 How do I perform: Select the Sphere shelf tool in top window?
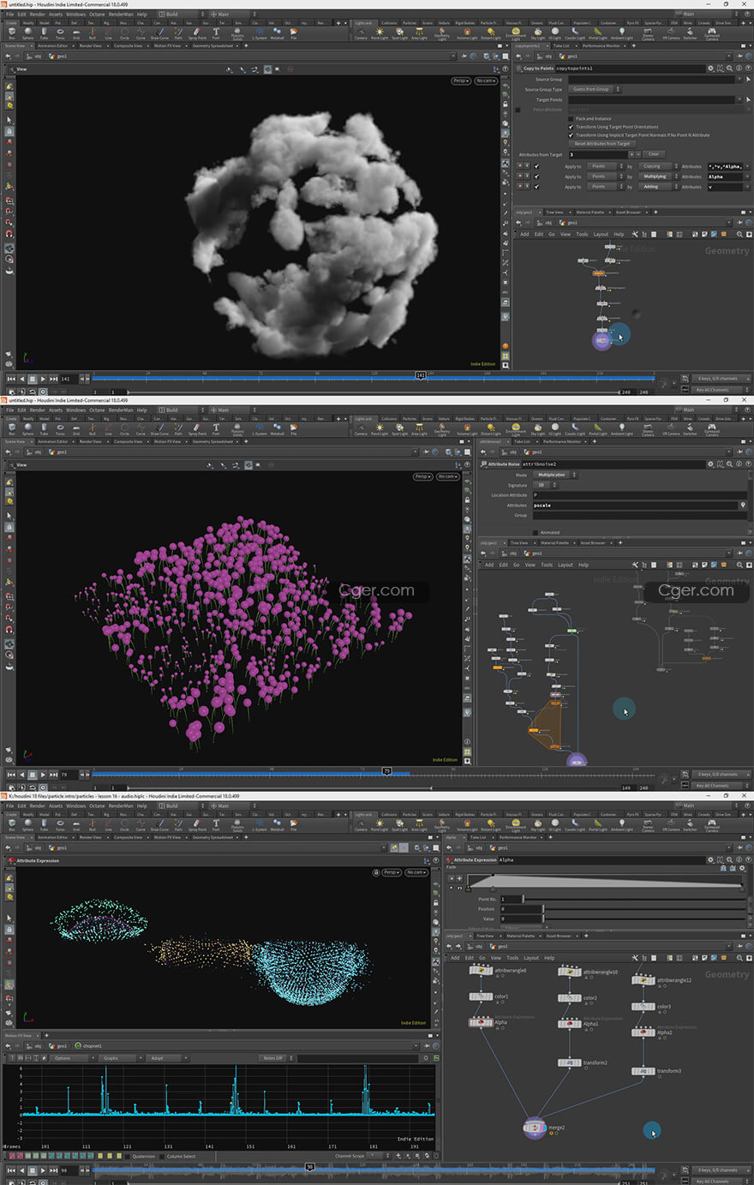[x=27, y=33]
